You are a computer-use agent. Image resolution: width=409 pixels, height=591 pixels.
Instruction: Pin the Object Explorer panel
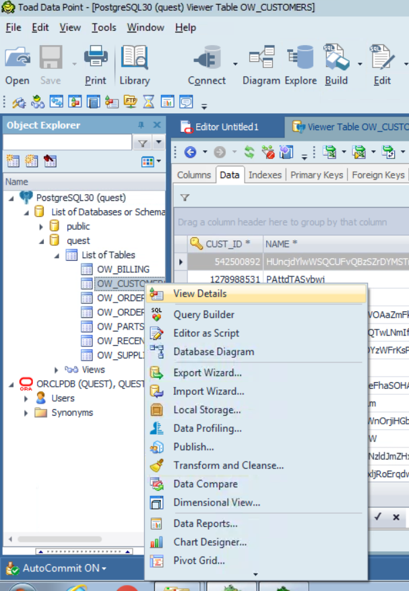tap(141, 125)
